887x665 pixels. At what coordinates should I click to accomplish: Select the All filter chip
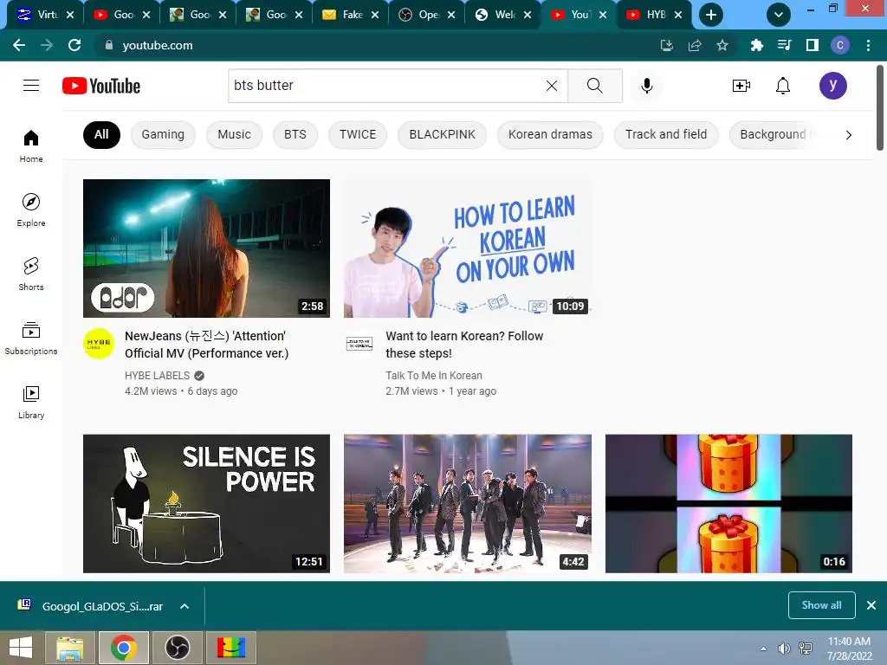click(x=101, y=134)
